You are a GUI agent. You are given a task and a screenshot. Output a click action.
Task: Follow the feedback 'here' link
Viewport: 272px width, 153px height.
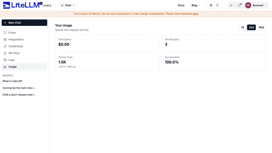(195, 14)
